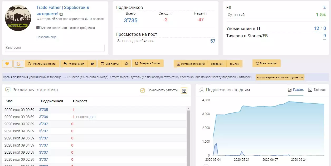Add channel to favorites with heart icon
331x166 pixels.
tap(7, 64)
